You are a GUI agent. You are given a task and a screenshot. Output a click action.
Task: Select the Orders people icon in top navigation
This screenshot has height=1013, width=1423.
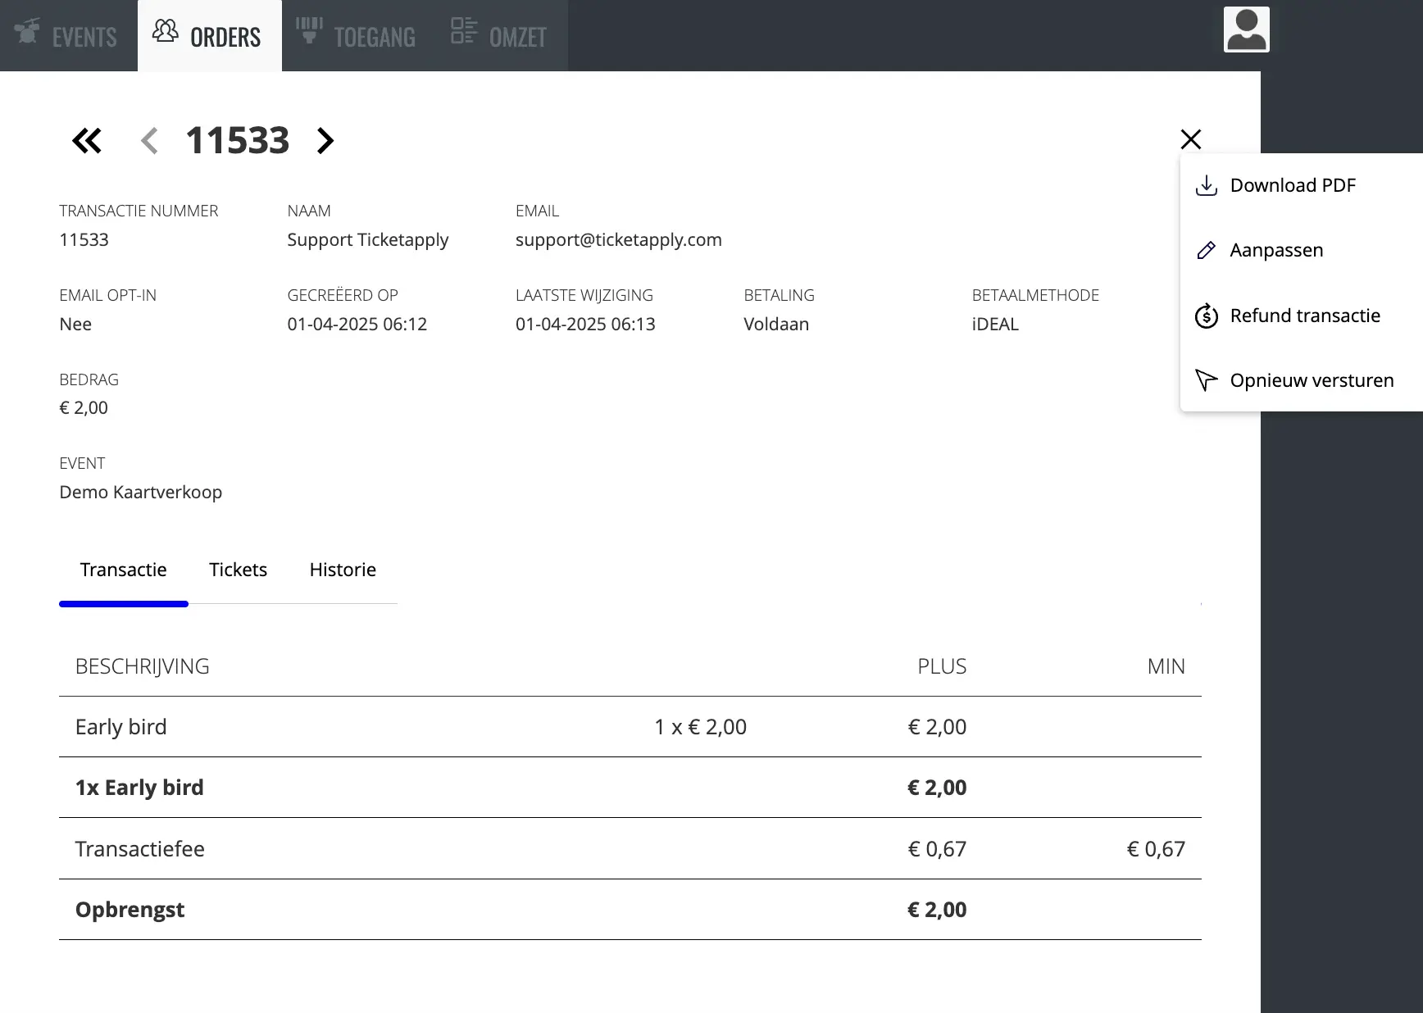click(164, 31)
